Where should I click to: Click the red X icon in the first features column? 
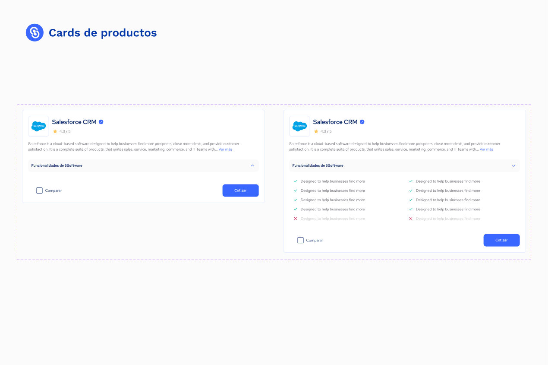pyautogui.click(x=296, y=219)
